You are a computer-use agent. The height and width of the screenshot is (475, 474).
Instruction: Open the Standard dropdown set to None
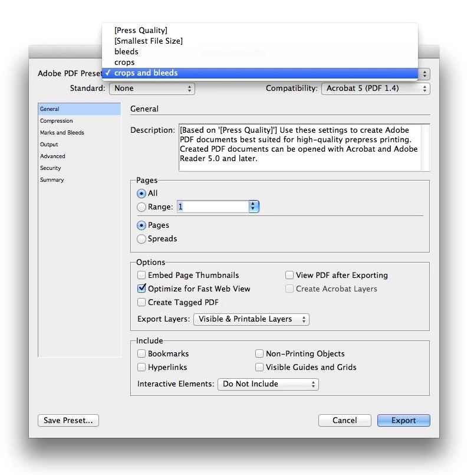tap(152, 89)
